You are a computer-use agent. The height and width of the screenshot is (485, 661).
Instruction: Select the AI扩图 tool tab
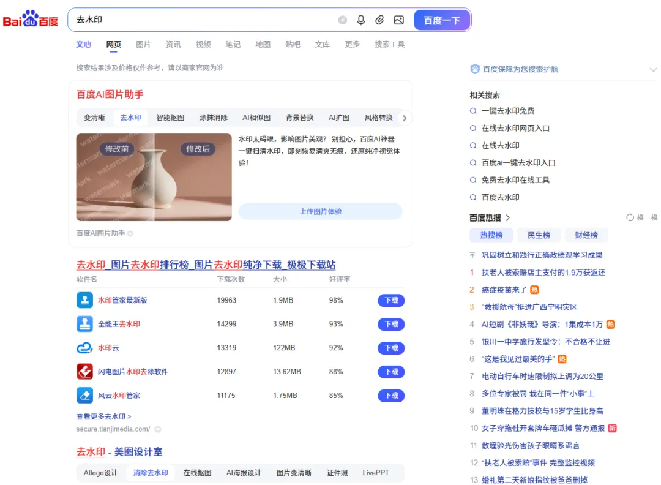pos(339,118)
